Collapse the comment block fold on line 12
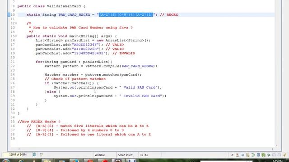 (16, 23)
